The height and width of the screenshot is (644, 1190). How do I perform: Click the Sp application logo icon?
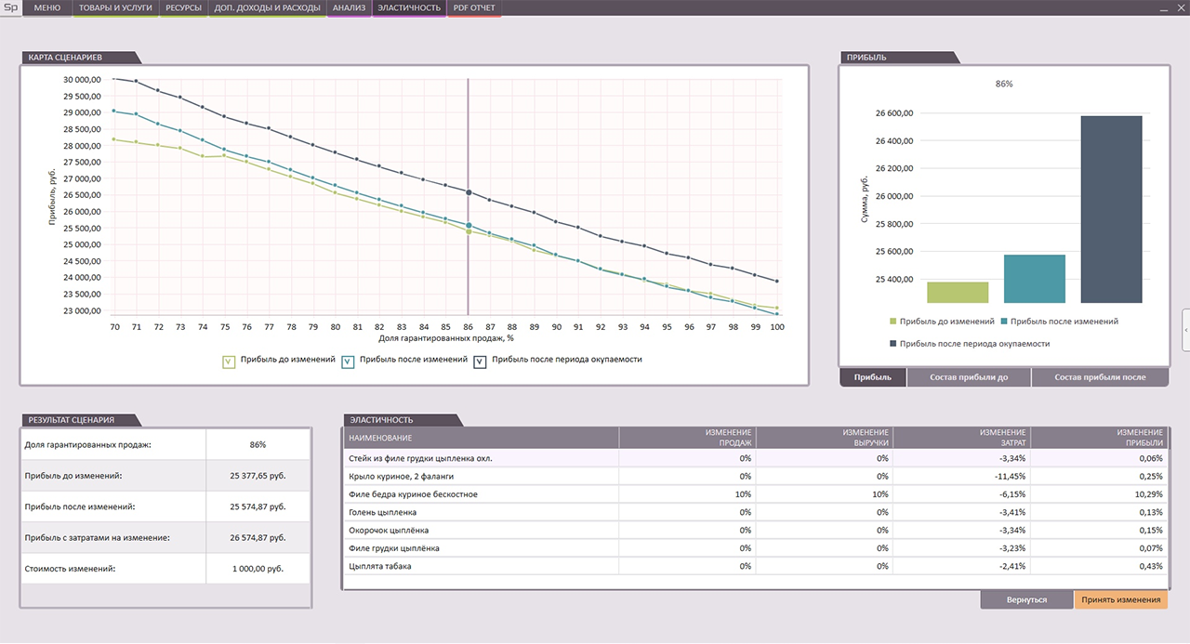tap(10, 8)
